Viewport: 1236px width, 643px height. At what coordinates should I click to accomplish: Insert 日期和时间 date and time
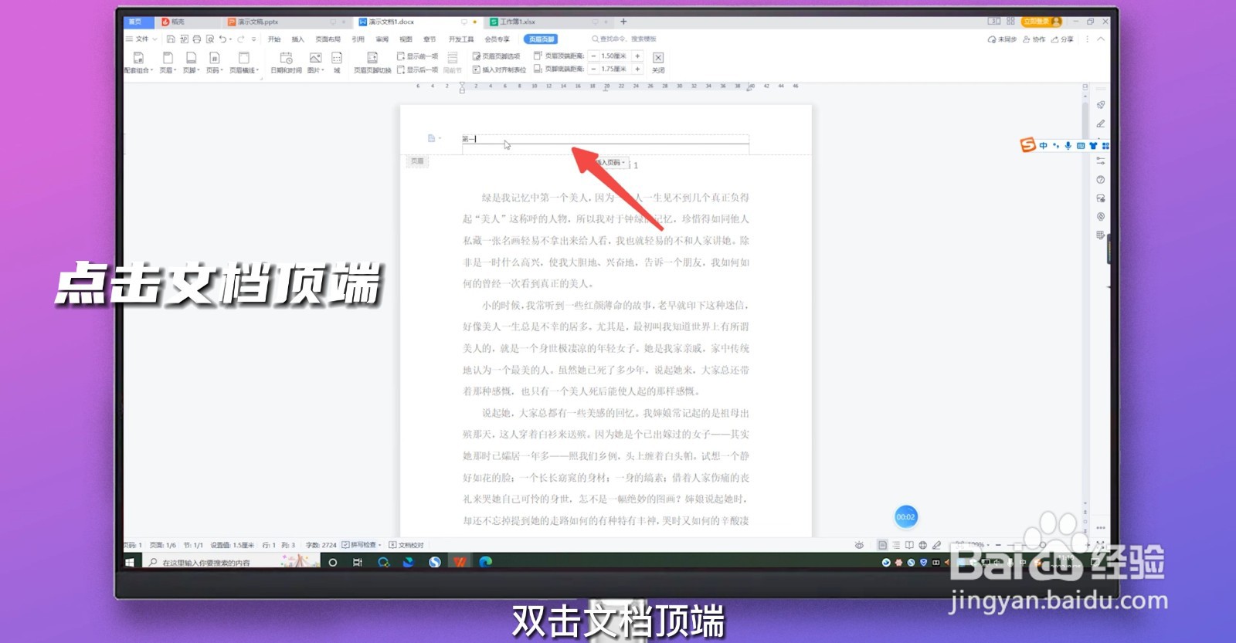tap(286, 63)
